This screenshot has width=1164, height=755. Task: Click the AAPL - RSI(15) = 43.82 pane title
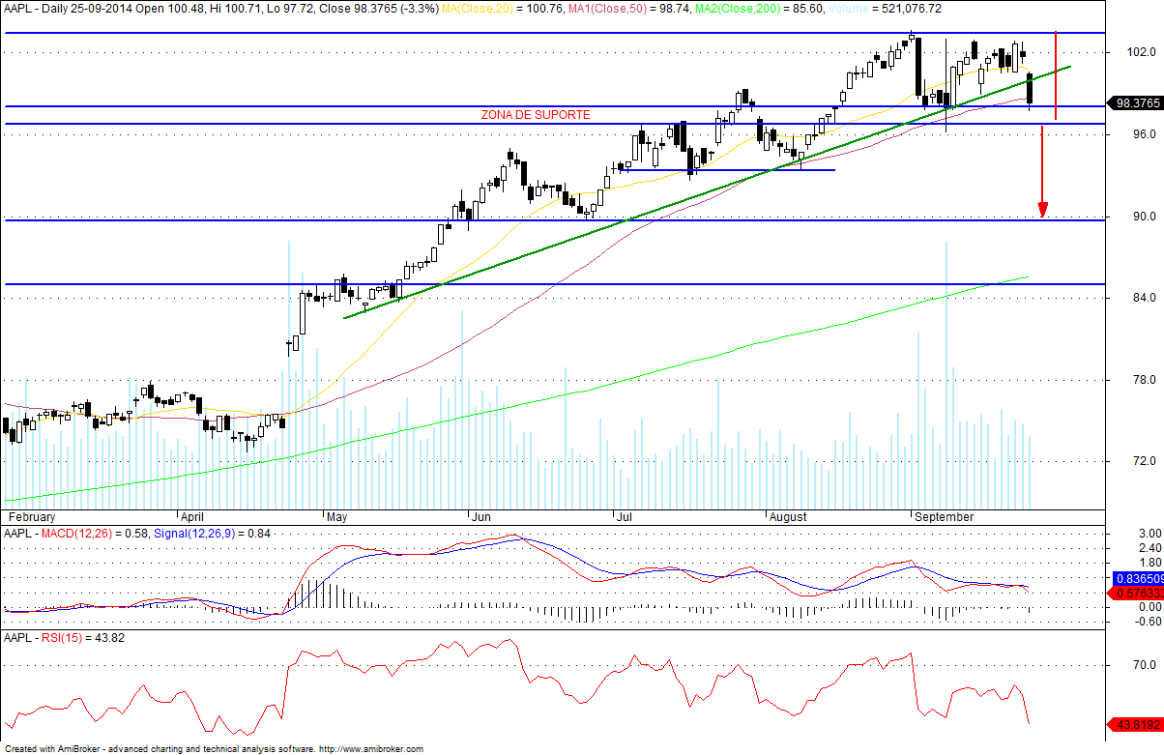65,638
